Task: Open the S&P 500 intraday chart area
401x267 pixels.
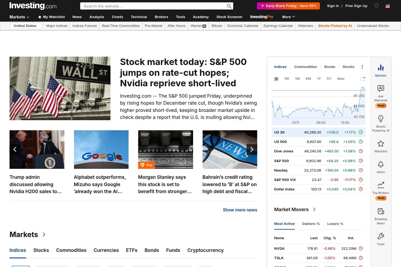Action: tap(319, 105)
